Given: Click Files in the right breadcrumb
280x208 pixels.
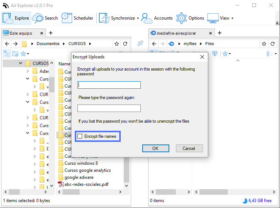Looking at the screenshot, I should point(209,44).
